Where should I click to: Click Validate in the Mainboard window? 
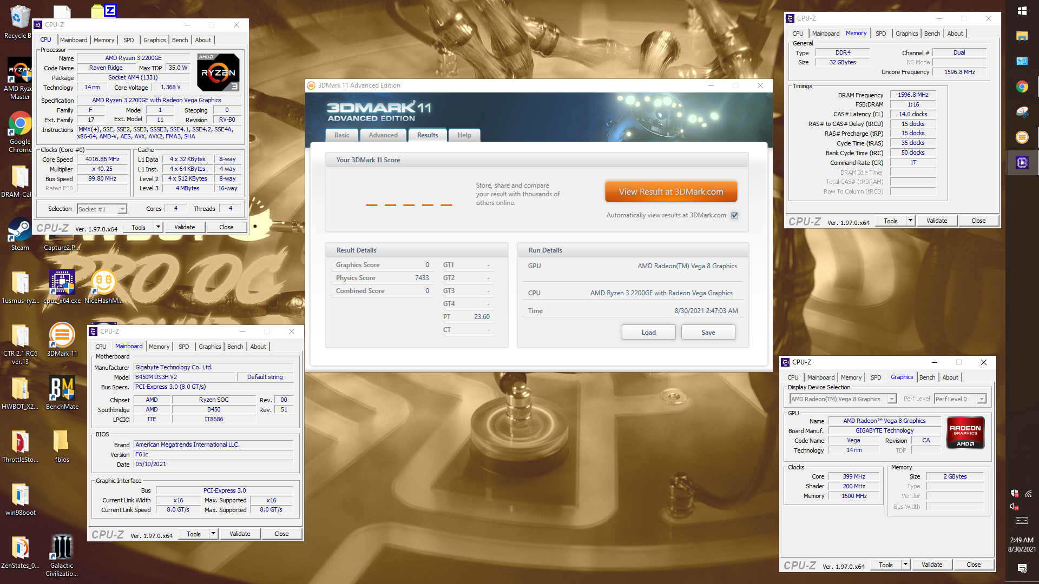tap(240, 534)
